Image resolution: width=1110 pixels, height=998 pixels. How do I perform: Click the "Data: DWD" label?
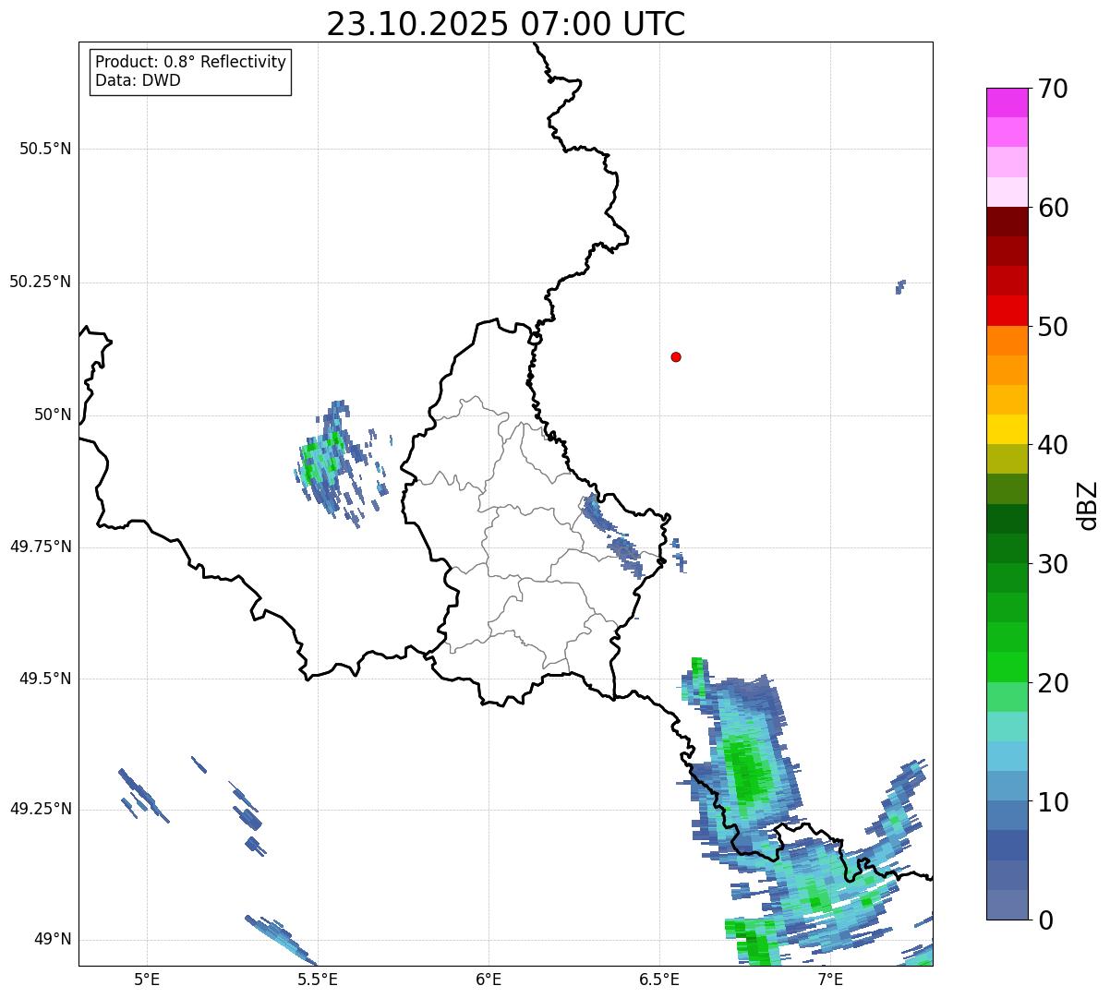pyautogui.click(x=138, y=80)
